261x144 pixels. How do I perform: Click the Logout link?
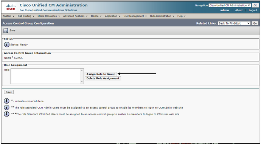point(253,10)
